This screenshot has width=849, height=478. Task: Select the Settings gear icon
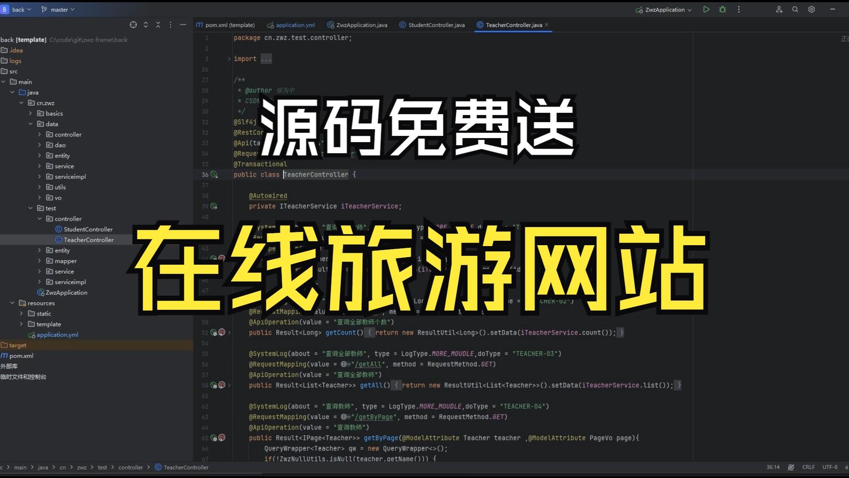tap(812, 9)
